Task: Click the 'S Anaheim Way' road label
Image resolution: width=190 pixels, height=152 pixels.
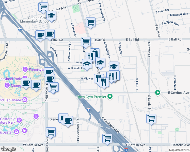Action: 110,125
